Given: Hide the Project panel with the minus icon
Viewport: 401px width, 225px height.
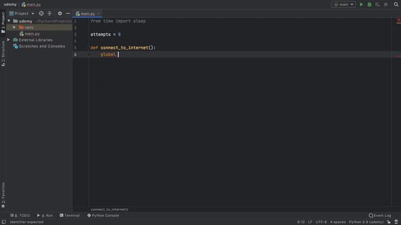Looking at the screenshot, I should [x=68, y=14].
